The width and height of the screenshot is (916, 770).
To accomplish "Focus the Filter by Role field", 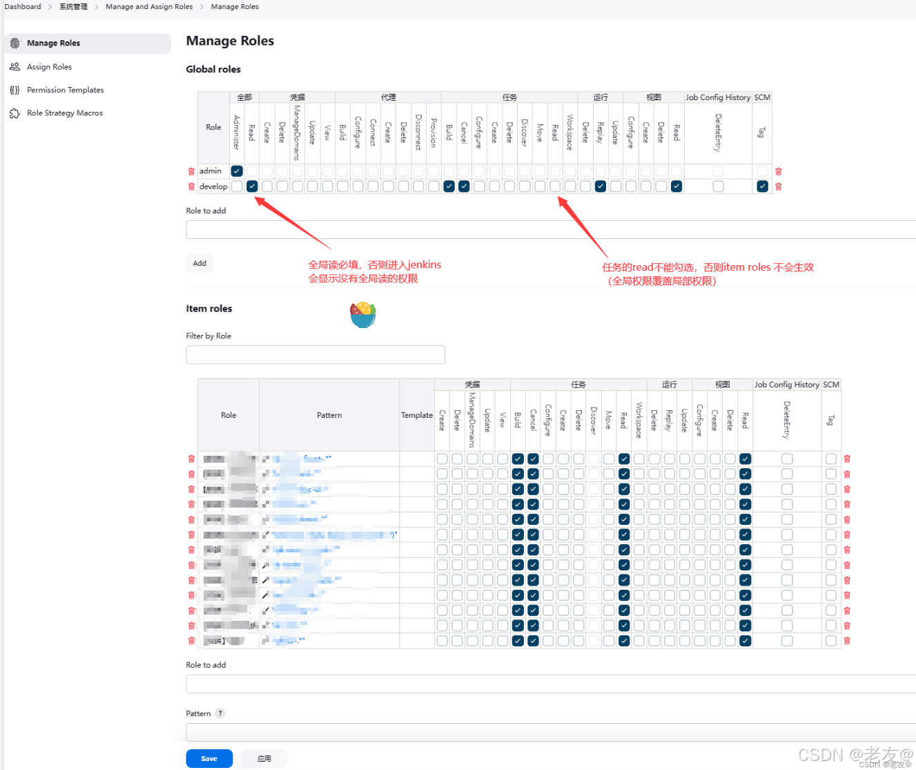I will tap(315, 355).
